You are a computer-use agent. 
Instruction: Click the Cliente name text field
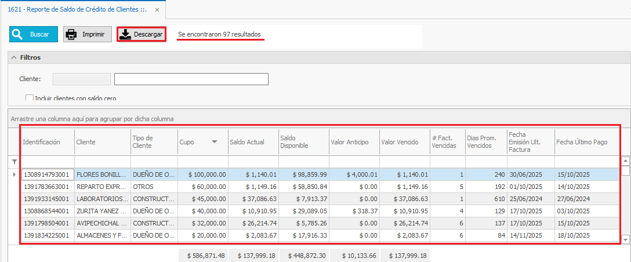(191, 79)
